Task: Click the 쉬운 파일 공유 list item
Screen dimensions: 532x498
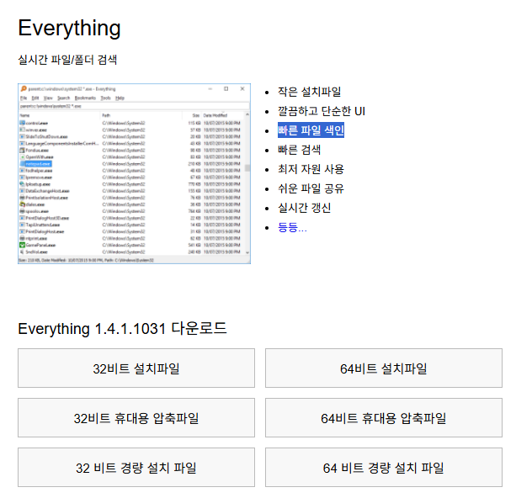Action: 311,188
